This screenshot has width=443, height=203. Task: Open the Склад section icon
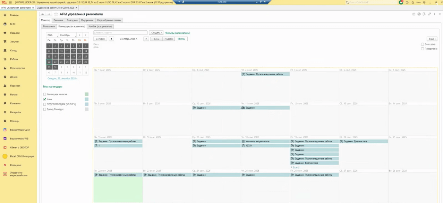5,51
